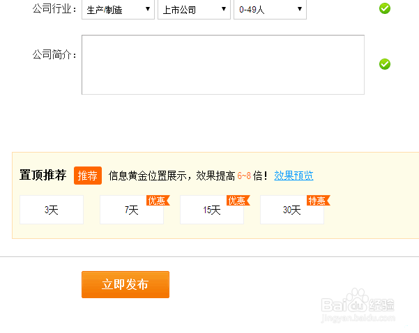Click the 公司简介 label

coord(54,54)
